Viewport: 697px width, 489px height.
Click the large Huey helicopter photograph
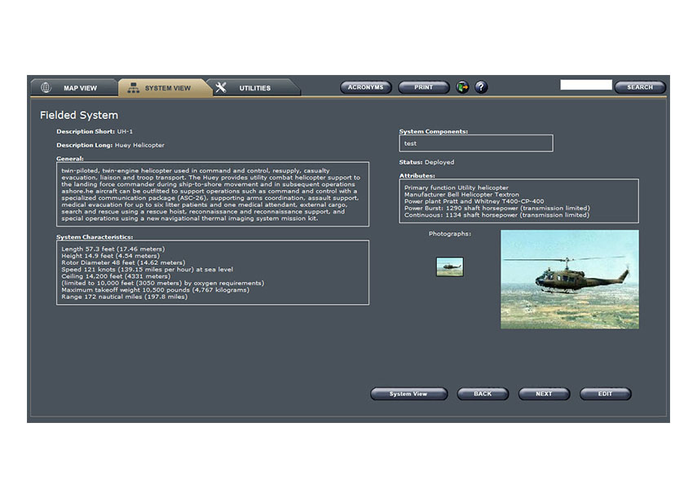click(x=570, y=280)
